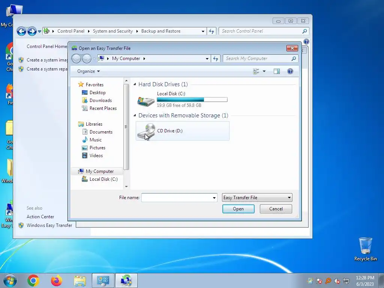384x288 pixels.
Task: Click My Computer breadcrumb in dialog address bar
Action: coord(126,58)
